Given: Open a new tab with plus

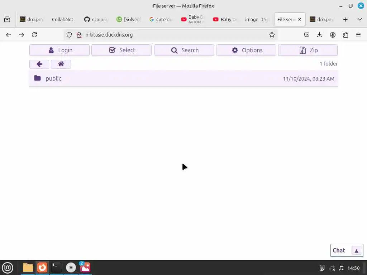Looking at the screenshot, I should [345, 20].
